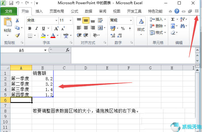202x132 pixels.
Task: Toggle wrap text
Action: pos(100,20)
